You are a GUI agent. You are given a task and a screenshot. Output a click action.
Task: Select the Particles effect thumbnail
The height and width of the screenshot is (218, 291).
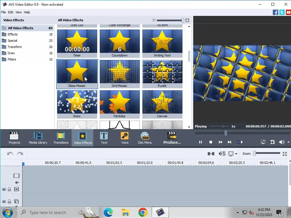tap(120, 104)
